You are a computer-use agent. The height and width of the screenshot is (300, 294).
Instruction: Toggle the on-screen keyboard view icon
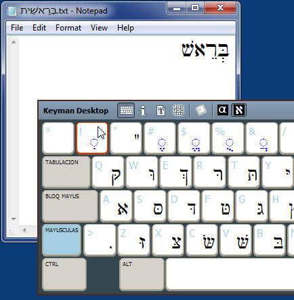pos(126,111)
